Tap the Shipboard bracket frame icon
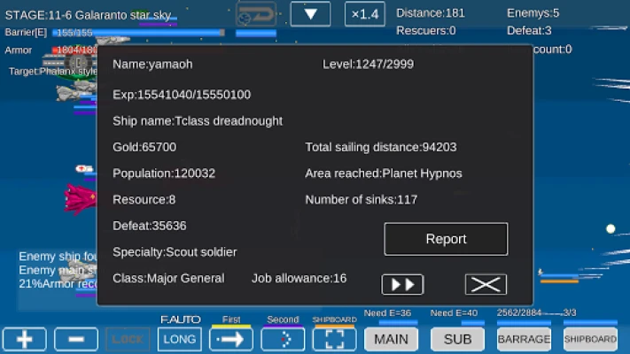This screenshot has height=354, width=630. pyautogui.click(x=334, y=339)
